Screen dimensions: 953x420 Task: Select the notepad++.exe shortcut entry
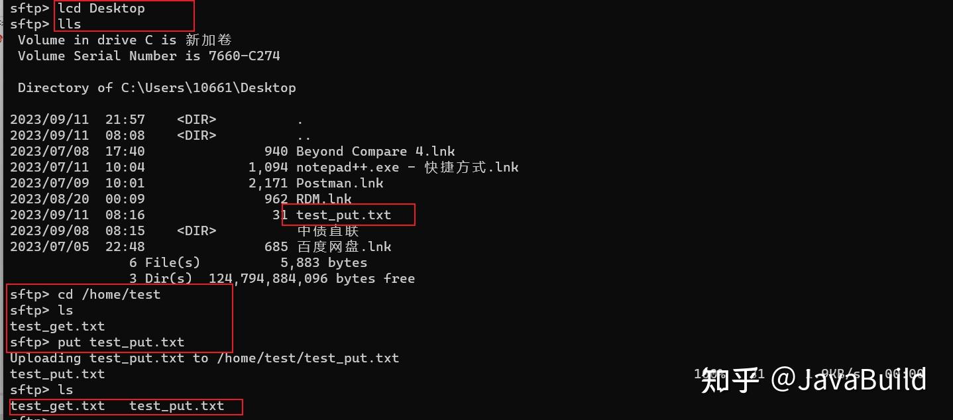(x=407, y=168)
